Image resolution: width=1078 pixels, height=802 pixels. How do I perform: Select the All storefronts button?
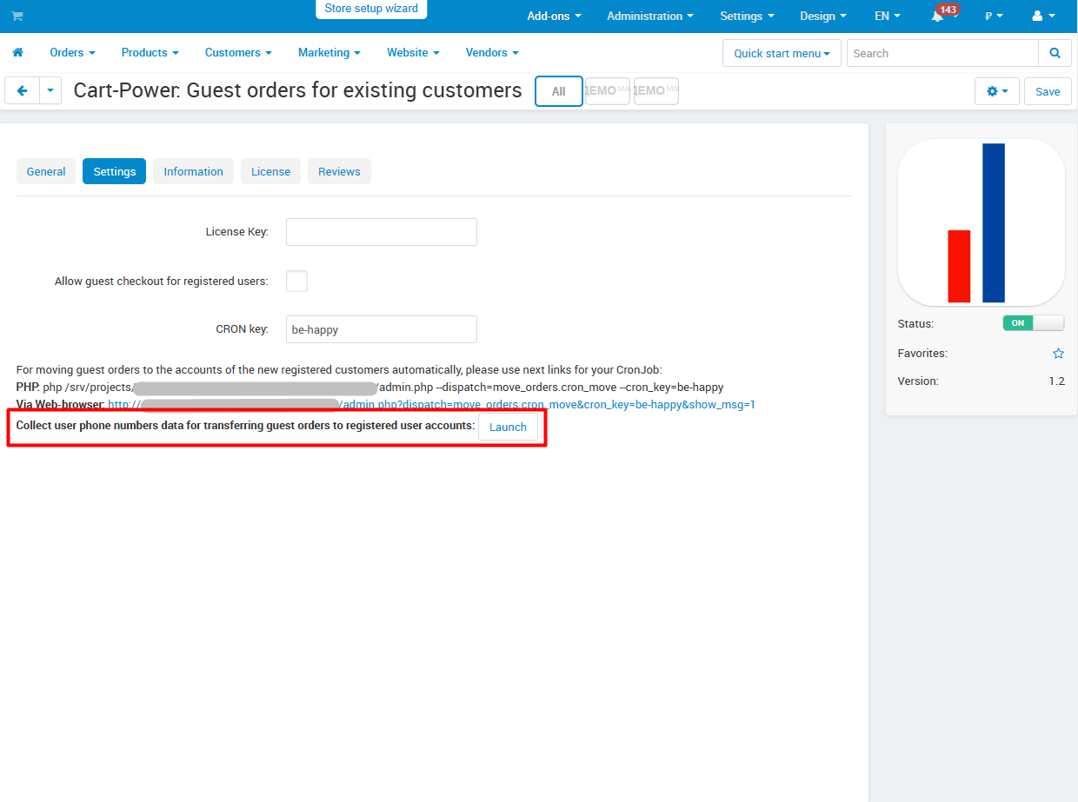559,91
